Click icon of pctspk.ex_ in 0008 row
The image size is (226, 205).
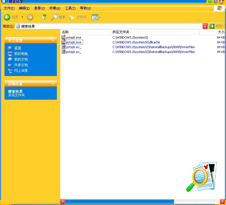(x=64, y=47)
